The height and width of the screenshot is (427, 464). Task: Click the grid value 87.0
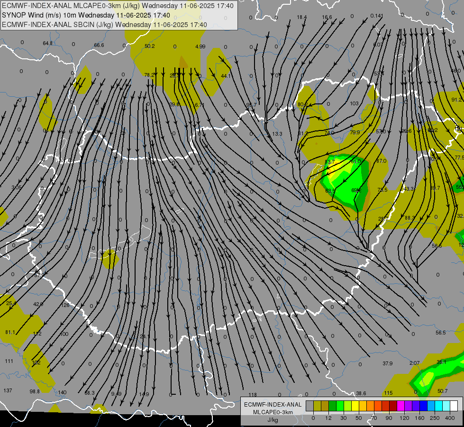pos(382,161)
